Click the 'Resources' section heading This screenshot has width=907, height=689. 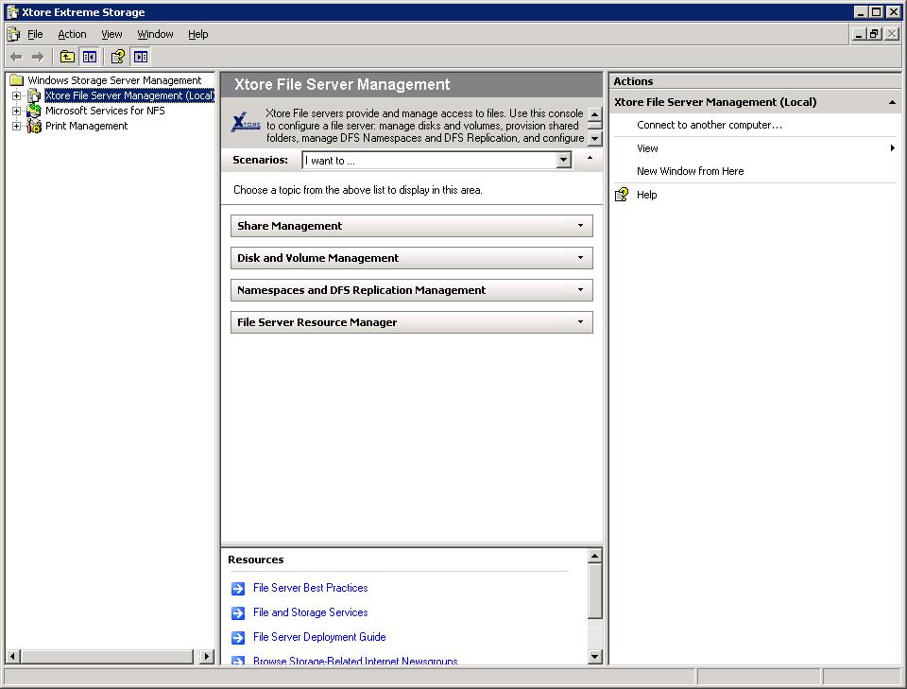[x=256, y=560]
